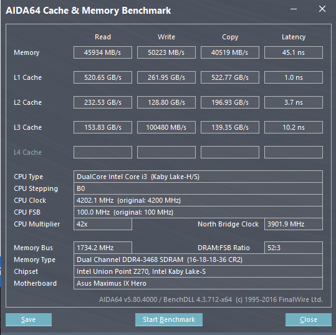The width and height of the screenshot is (336, 335).
Task: Close the benchmark dialog via Close button
Action: coord(309,319)
